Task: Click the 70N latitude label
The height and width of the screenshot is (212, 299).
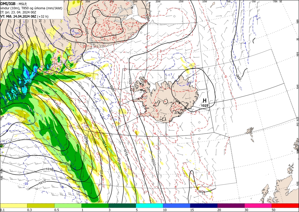Action: 275,1
